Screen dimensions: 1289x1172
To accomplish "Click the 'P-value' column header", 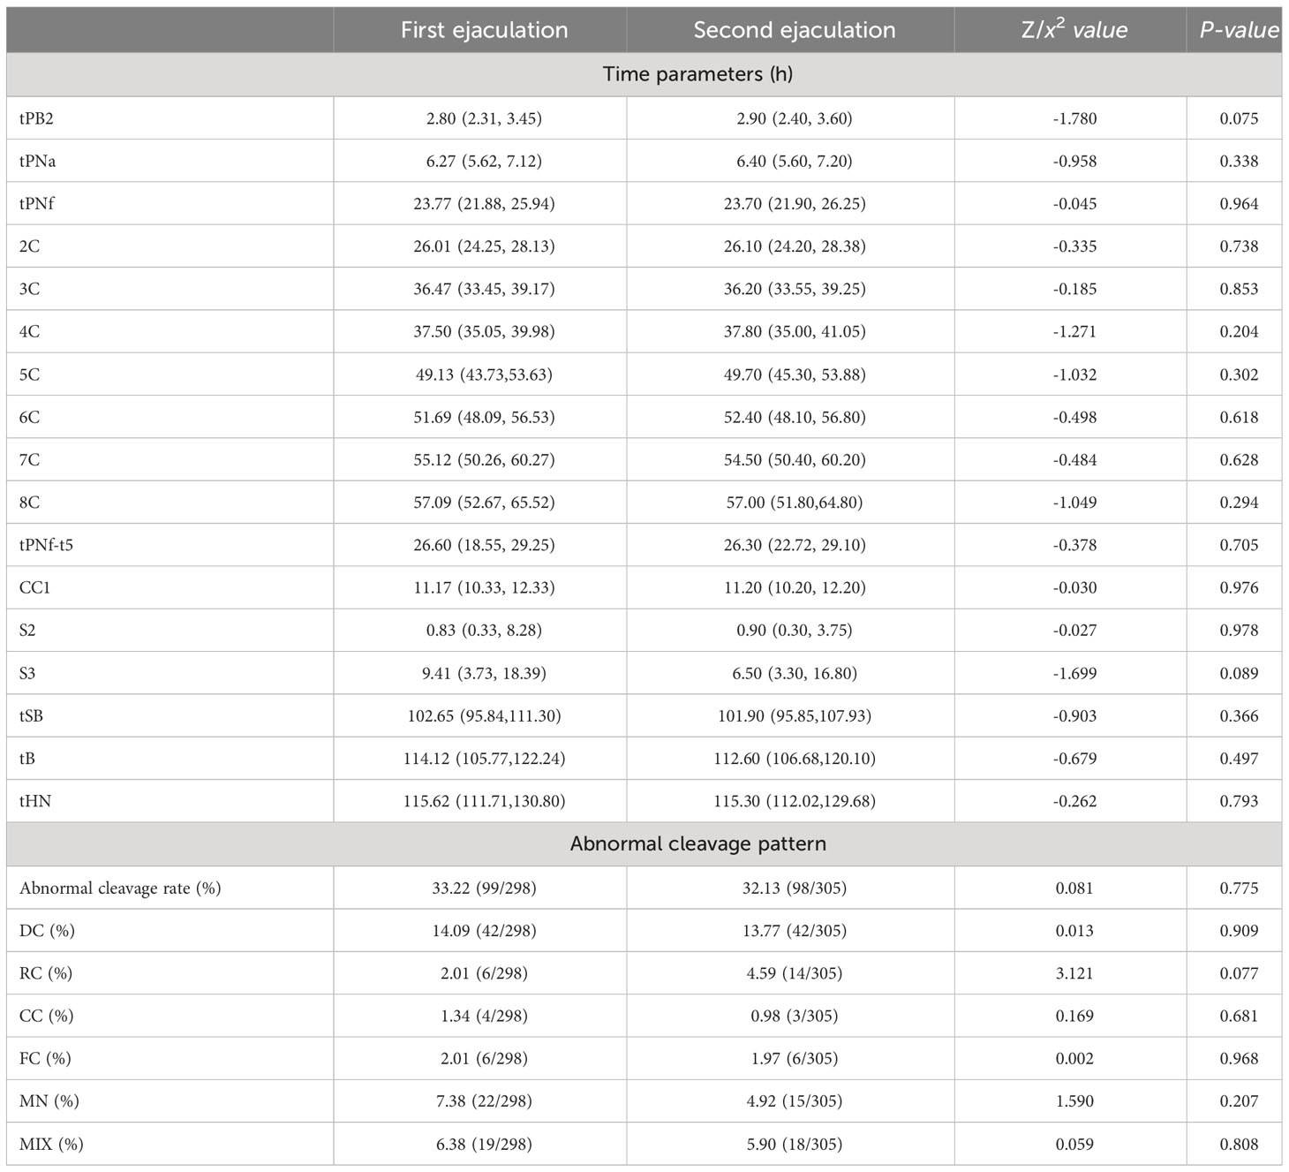I will pyautogui.click(x=1239, y=30).
